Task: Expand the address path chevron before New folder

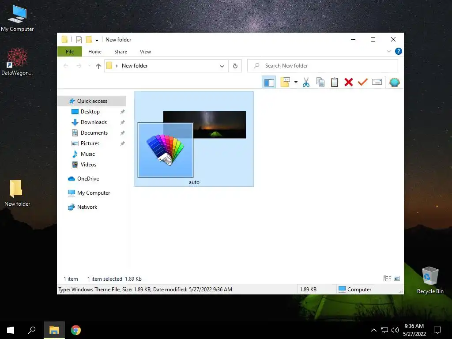Action: (117, 66)
